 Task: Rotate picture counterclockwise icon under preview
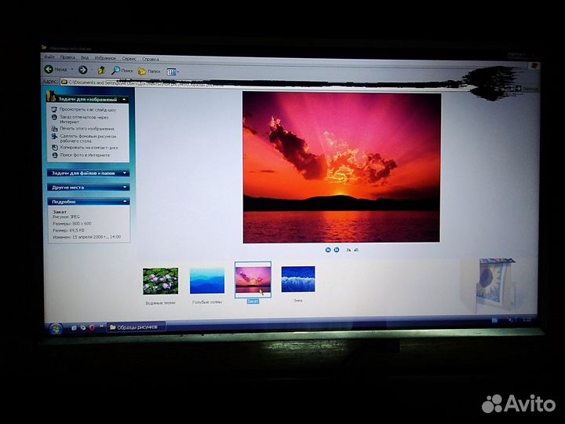tap(356, 250)
